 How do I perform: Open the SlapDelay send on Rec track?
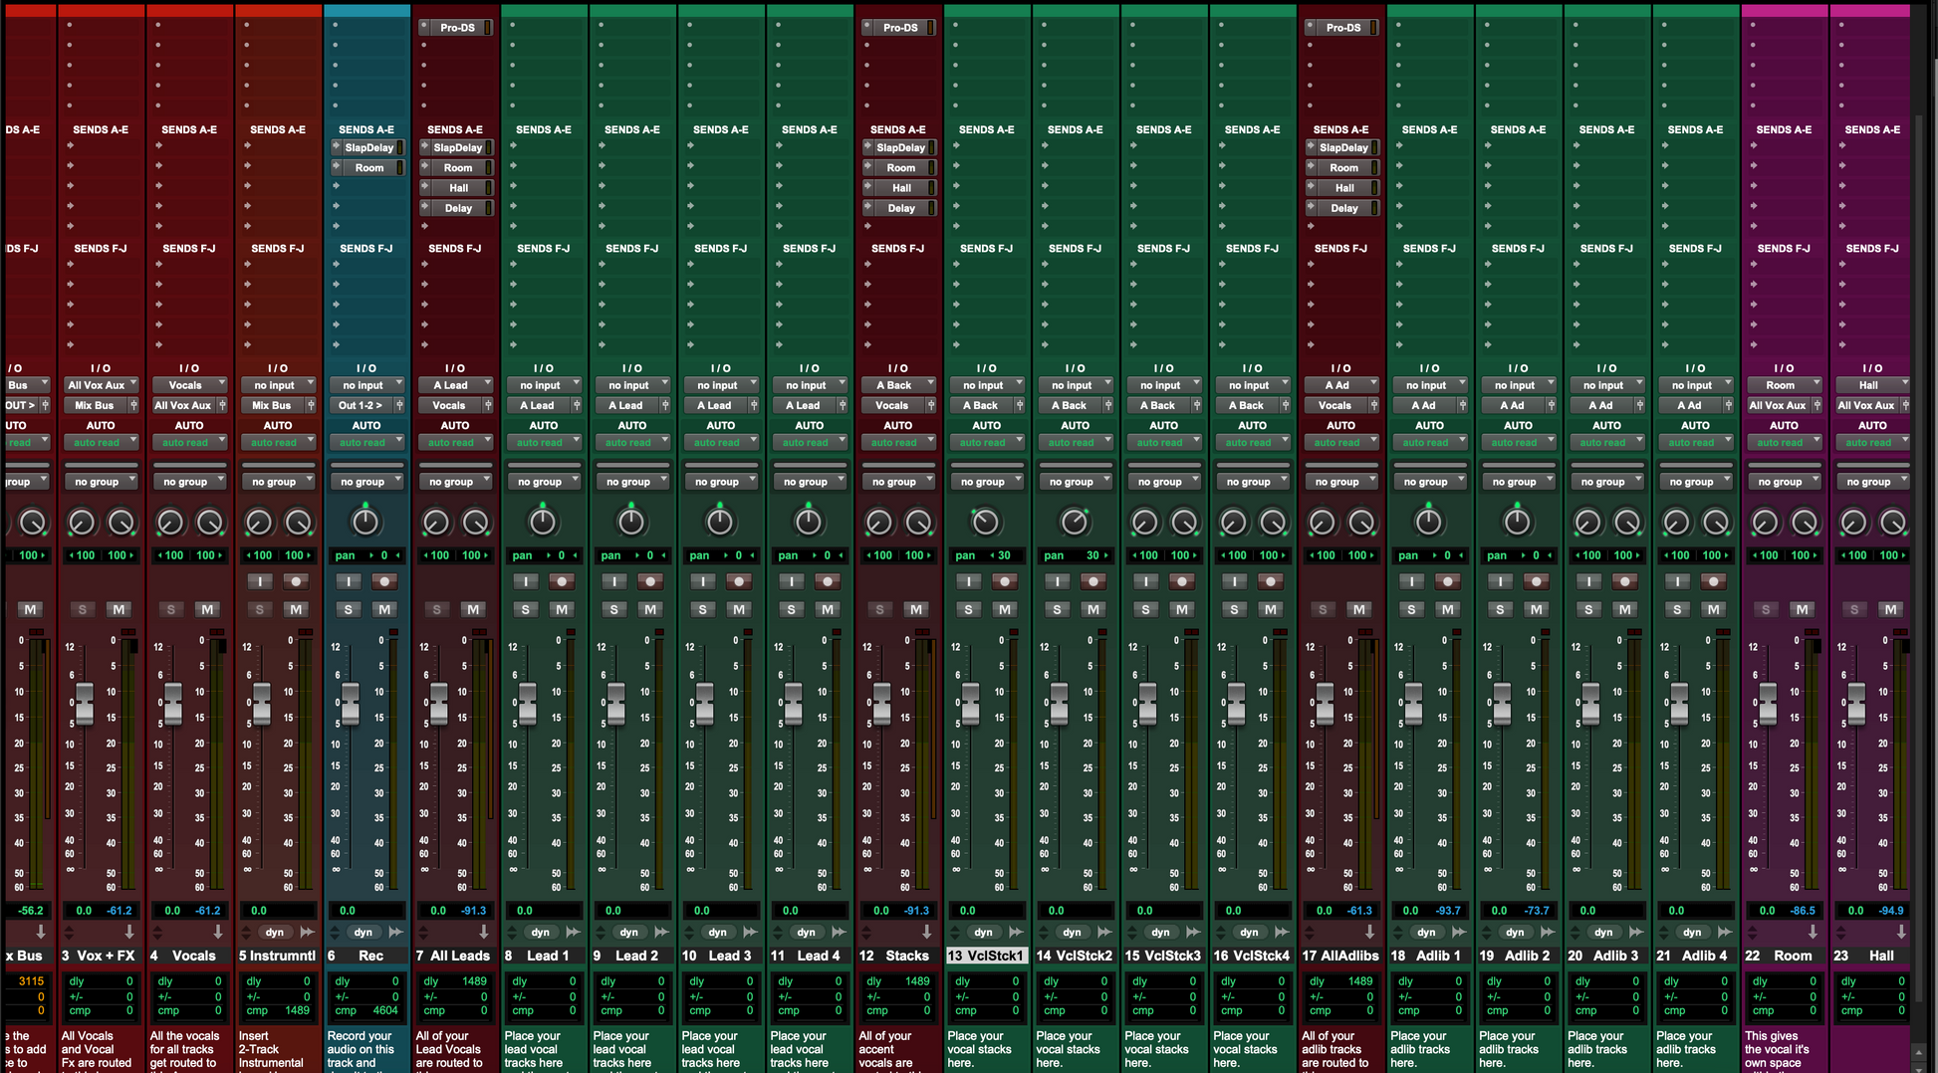coord(368,147)
